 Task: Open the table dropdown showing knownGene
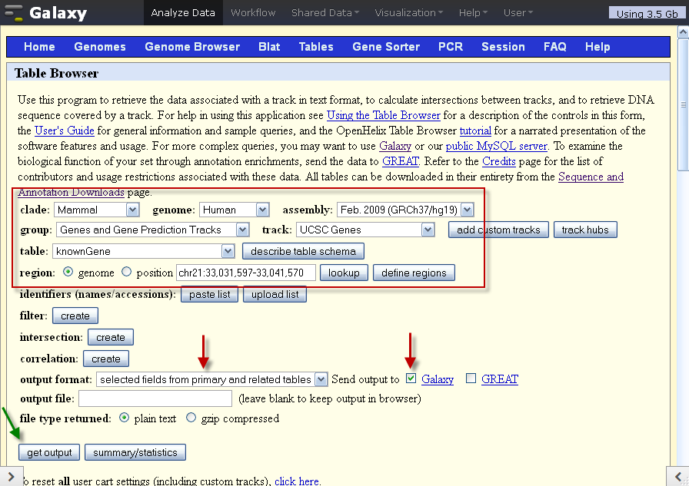point(144,251)
